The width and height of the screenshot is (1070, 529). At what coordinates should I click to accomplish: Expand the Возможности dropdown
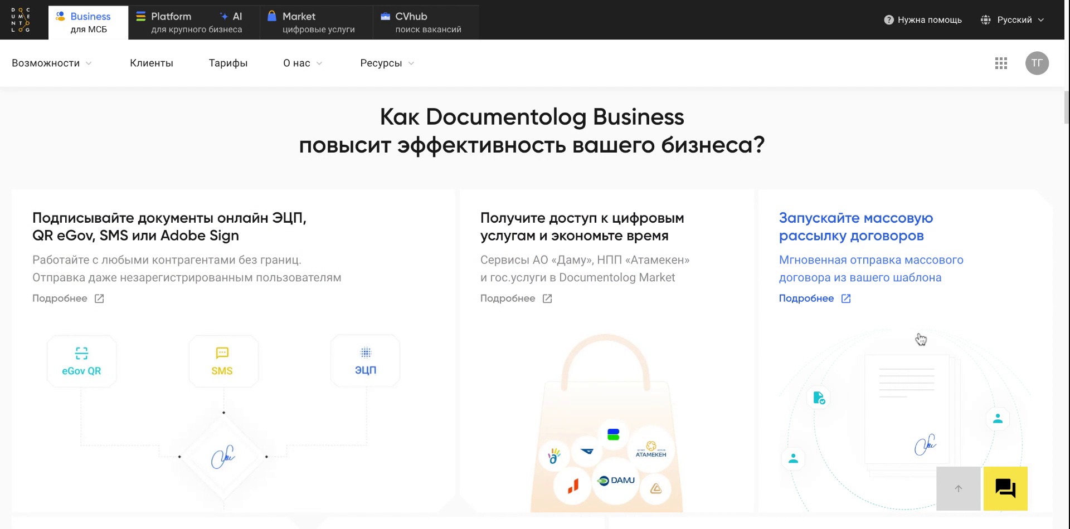52,63
